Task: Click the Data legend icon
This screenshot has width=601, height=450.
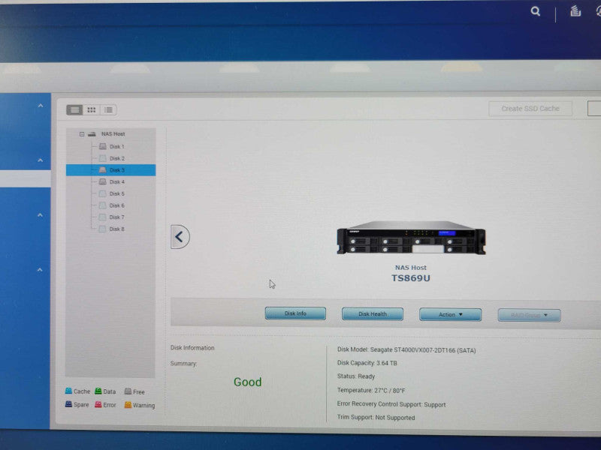Action: point(98,391)
